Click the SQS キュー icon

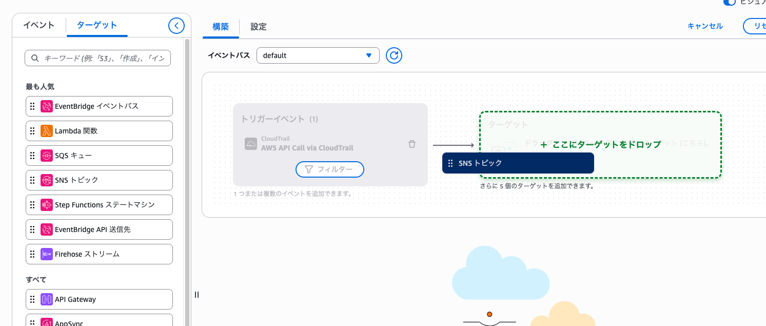(x=47, y=156)
